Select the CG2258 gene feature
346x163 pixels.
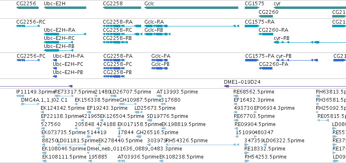(x=122, y=8)
